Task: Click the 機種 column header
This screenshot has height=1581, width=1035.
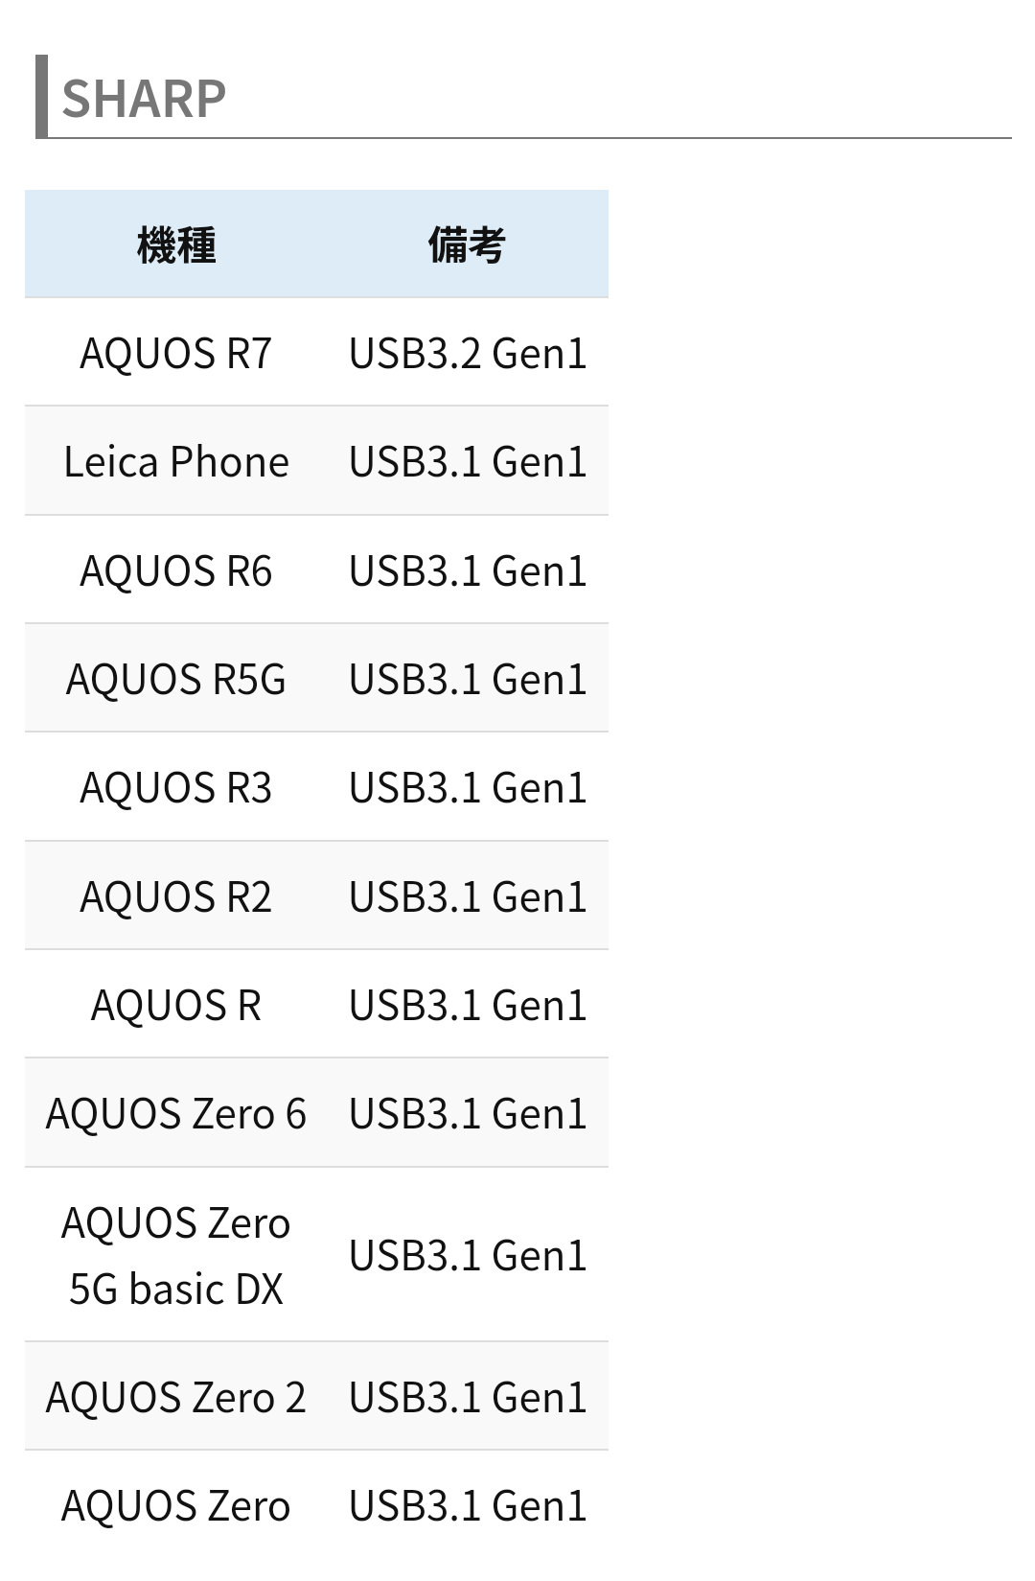Action: pyautogui.click(x=176, y=244)
